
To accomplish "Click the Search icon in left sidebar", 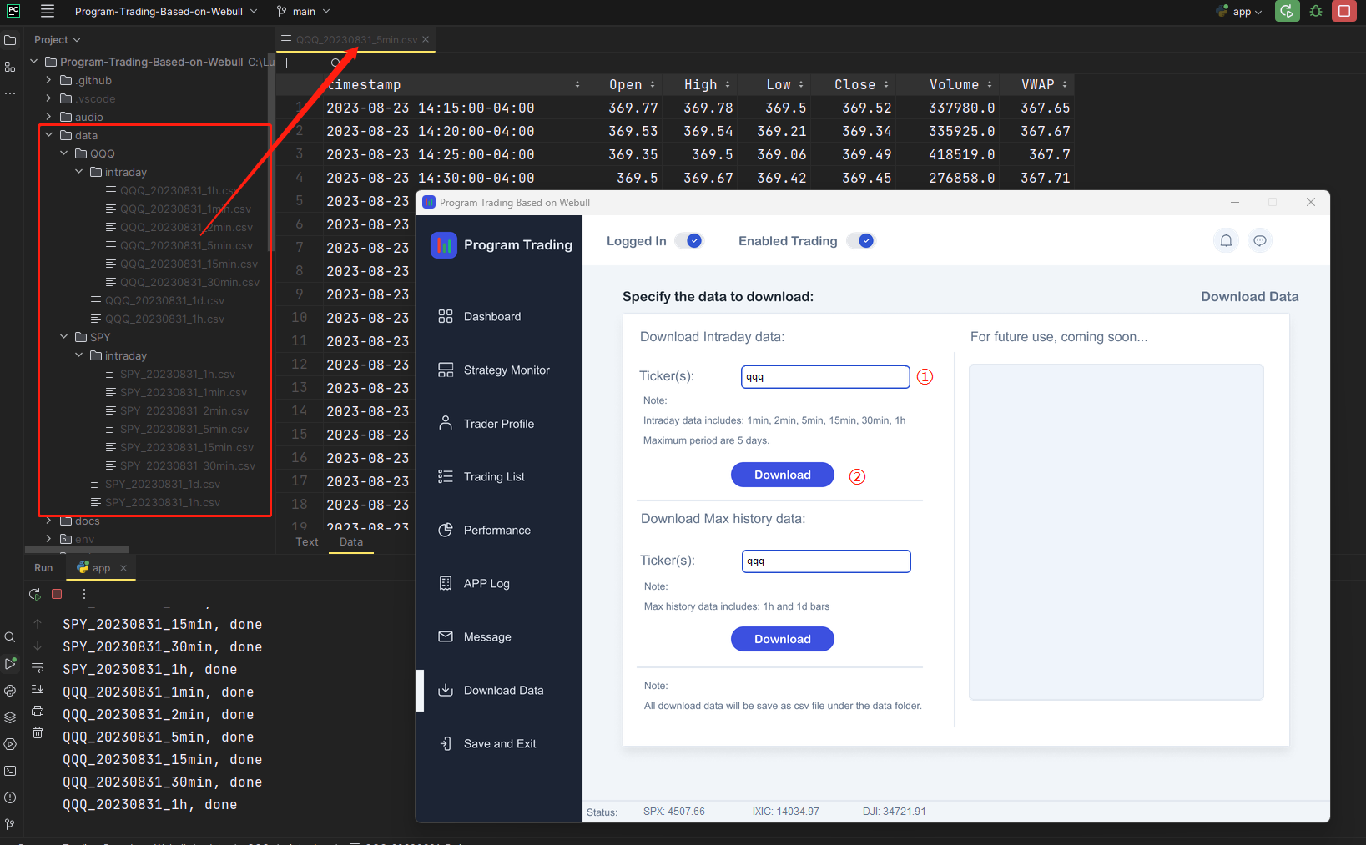I will coord(10,637).
